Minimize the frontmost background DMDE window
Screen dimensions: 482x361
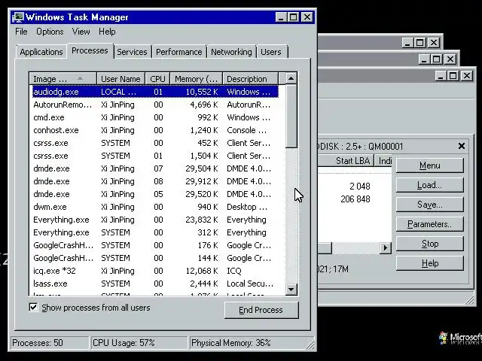coord(441,75)
